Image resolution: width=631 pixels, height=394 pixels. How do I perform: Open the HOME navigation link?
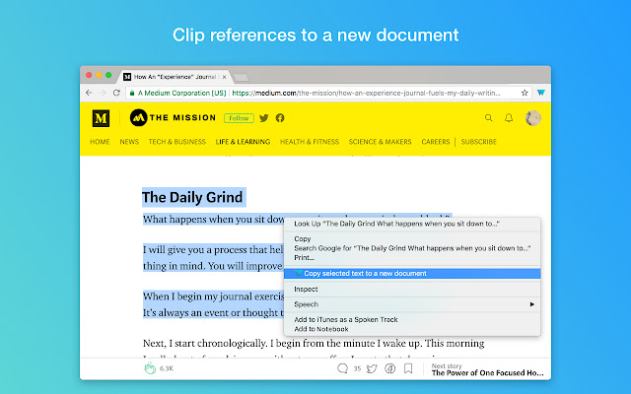[x=100, y=142]
